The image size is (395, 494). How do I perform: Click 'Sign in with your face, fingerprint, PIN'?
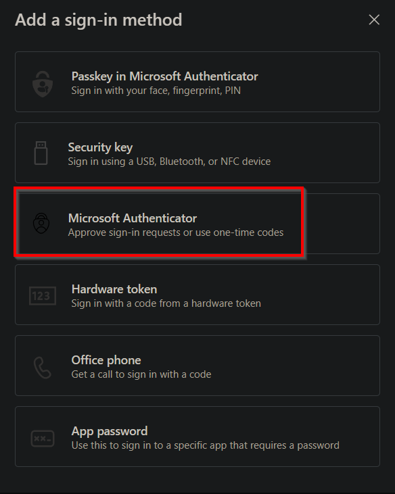(x=156, y=91)
